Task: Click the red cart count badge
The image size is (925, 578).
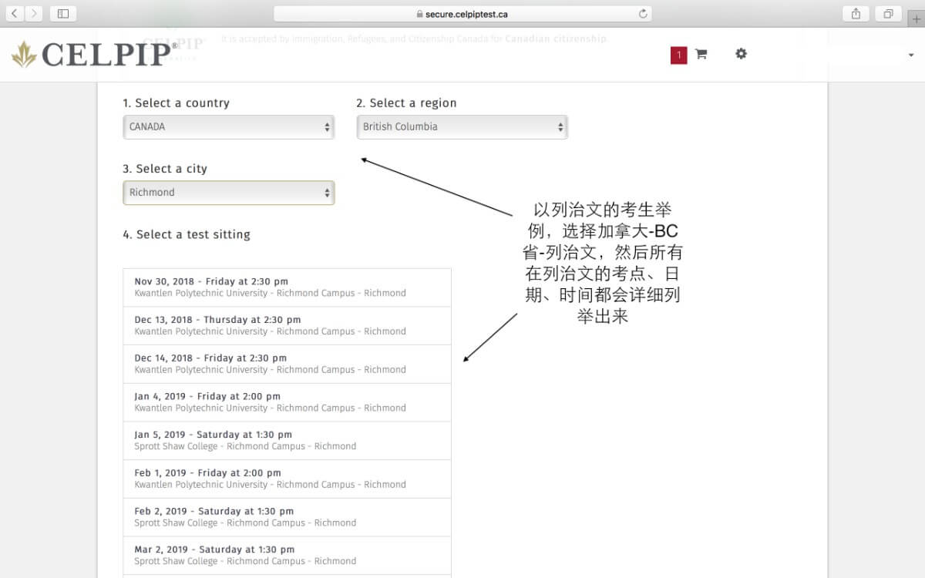Action: pyautogui.click(x=678, y=55)
